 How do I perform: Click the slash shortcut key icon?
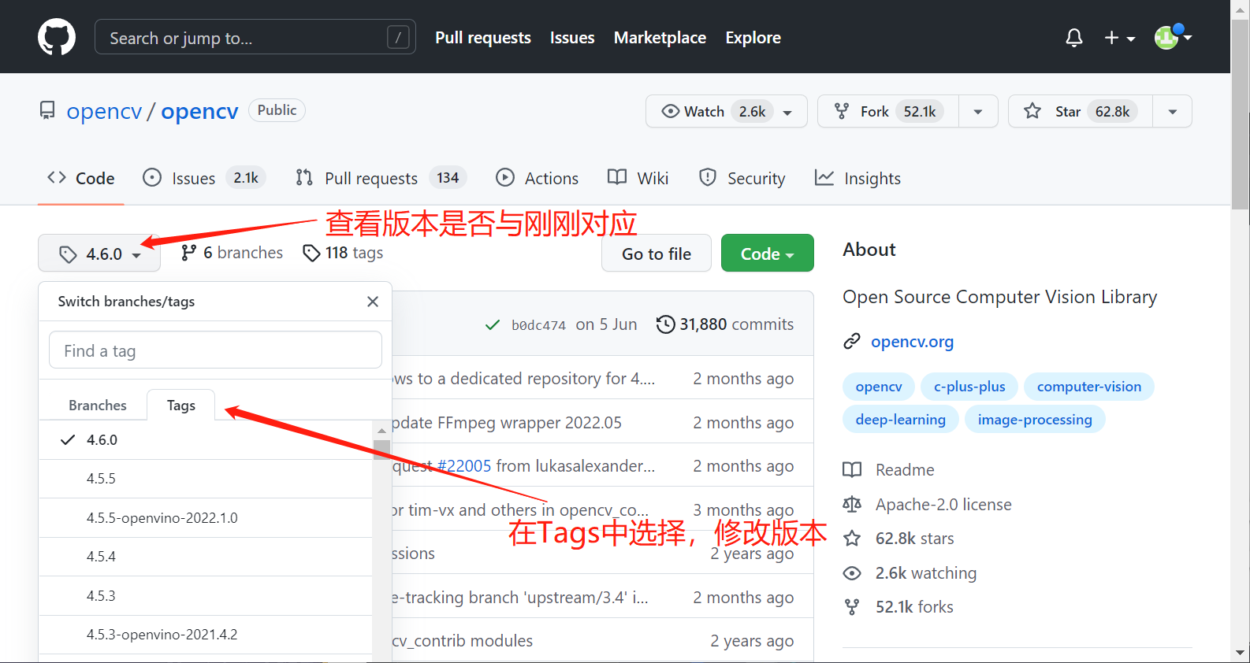coord(398,37)
